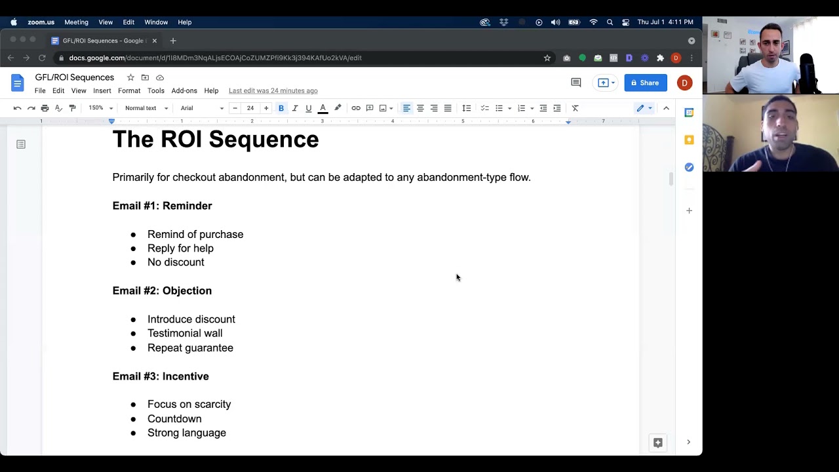Click the print icon in toolbar
Viewport: 839px width, 472px height.
click(x=45, y=108)
